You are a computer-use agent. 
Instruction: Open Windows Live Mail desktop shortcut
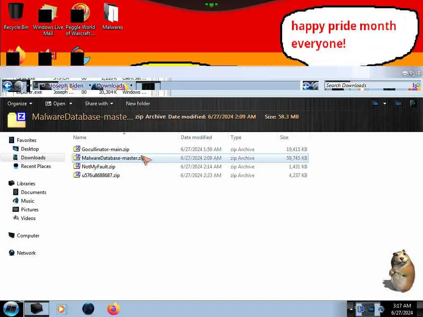point(48,19)
